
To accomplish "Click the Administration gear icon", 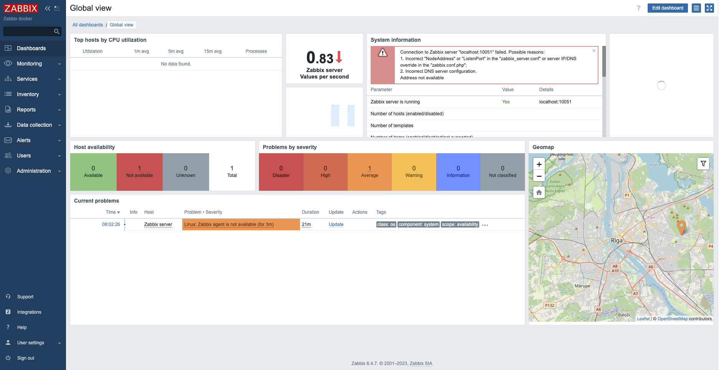I will [x=8, y=171].
